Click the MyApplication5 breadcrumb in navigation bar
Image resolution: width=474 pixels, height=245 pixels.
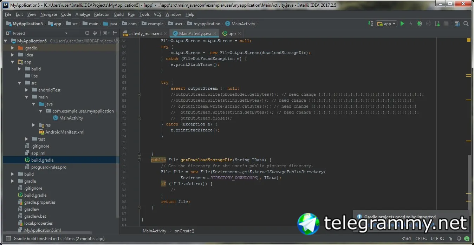pos(24,24)
